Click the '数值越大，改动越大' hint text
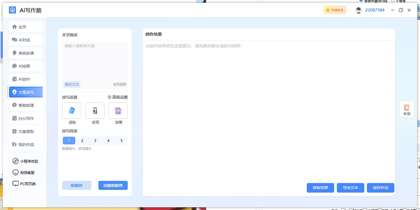This screenshot has height=210, width=420. [x=77, y=149]
